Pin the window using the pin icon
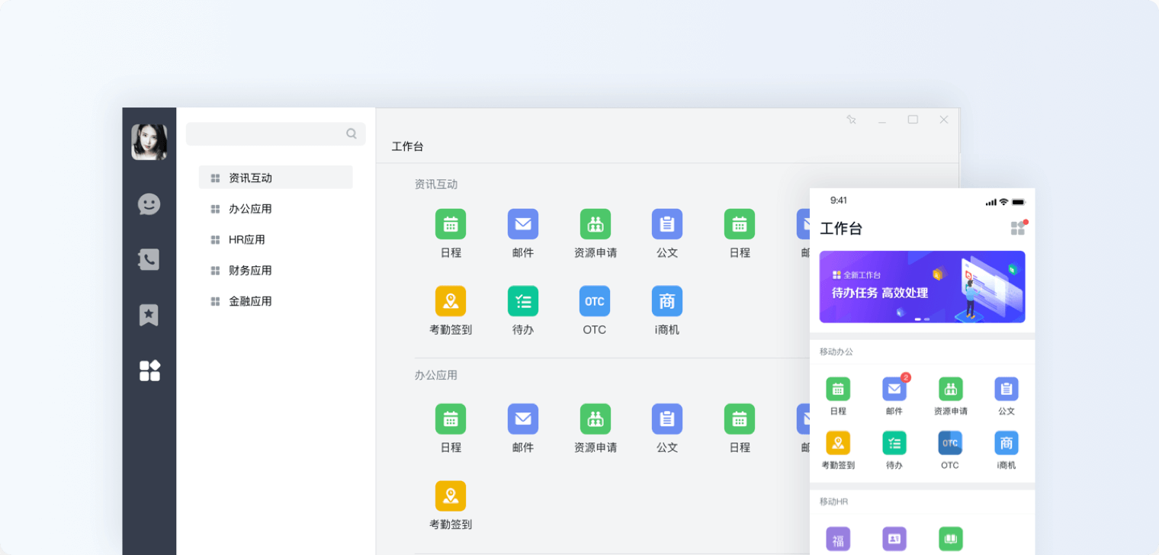This screenshot has height=555, width=1159. (x=852, y=120)
